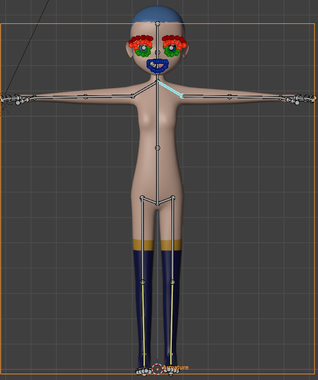Select the foot toe bones on viewer's right

(171, 372)
